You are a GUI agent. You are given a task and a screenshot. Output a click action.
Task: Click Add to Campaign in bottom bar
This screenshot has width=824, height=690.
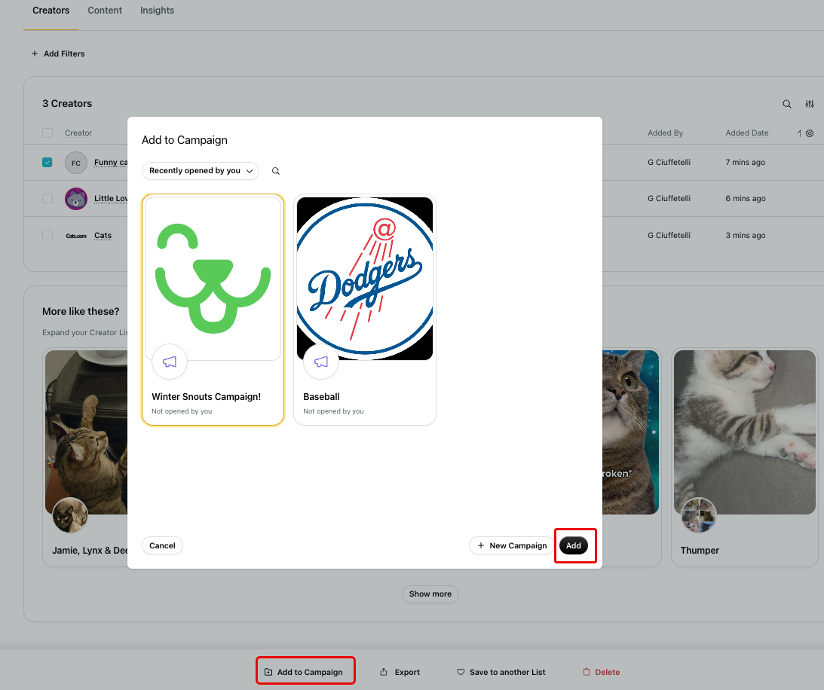coord(304,672)
